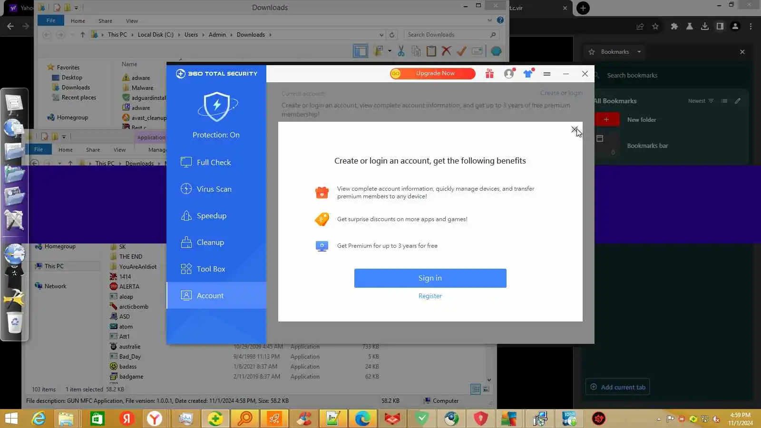This screenshot has height=428, width=761.
Task: Close the account benefits dialog
Action: click(x=575, y=129)
